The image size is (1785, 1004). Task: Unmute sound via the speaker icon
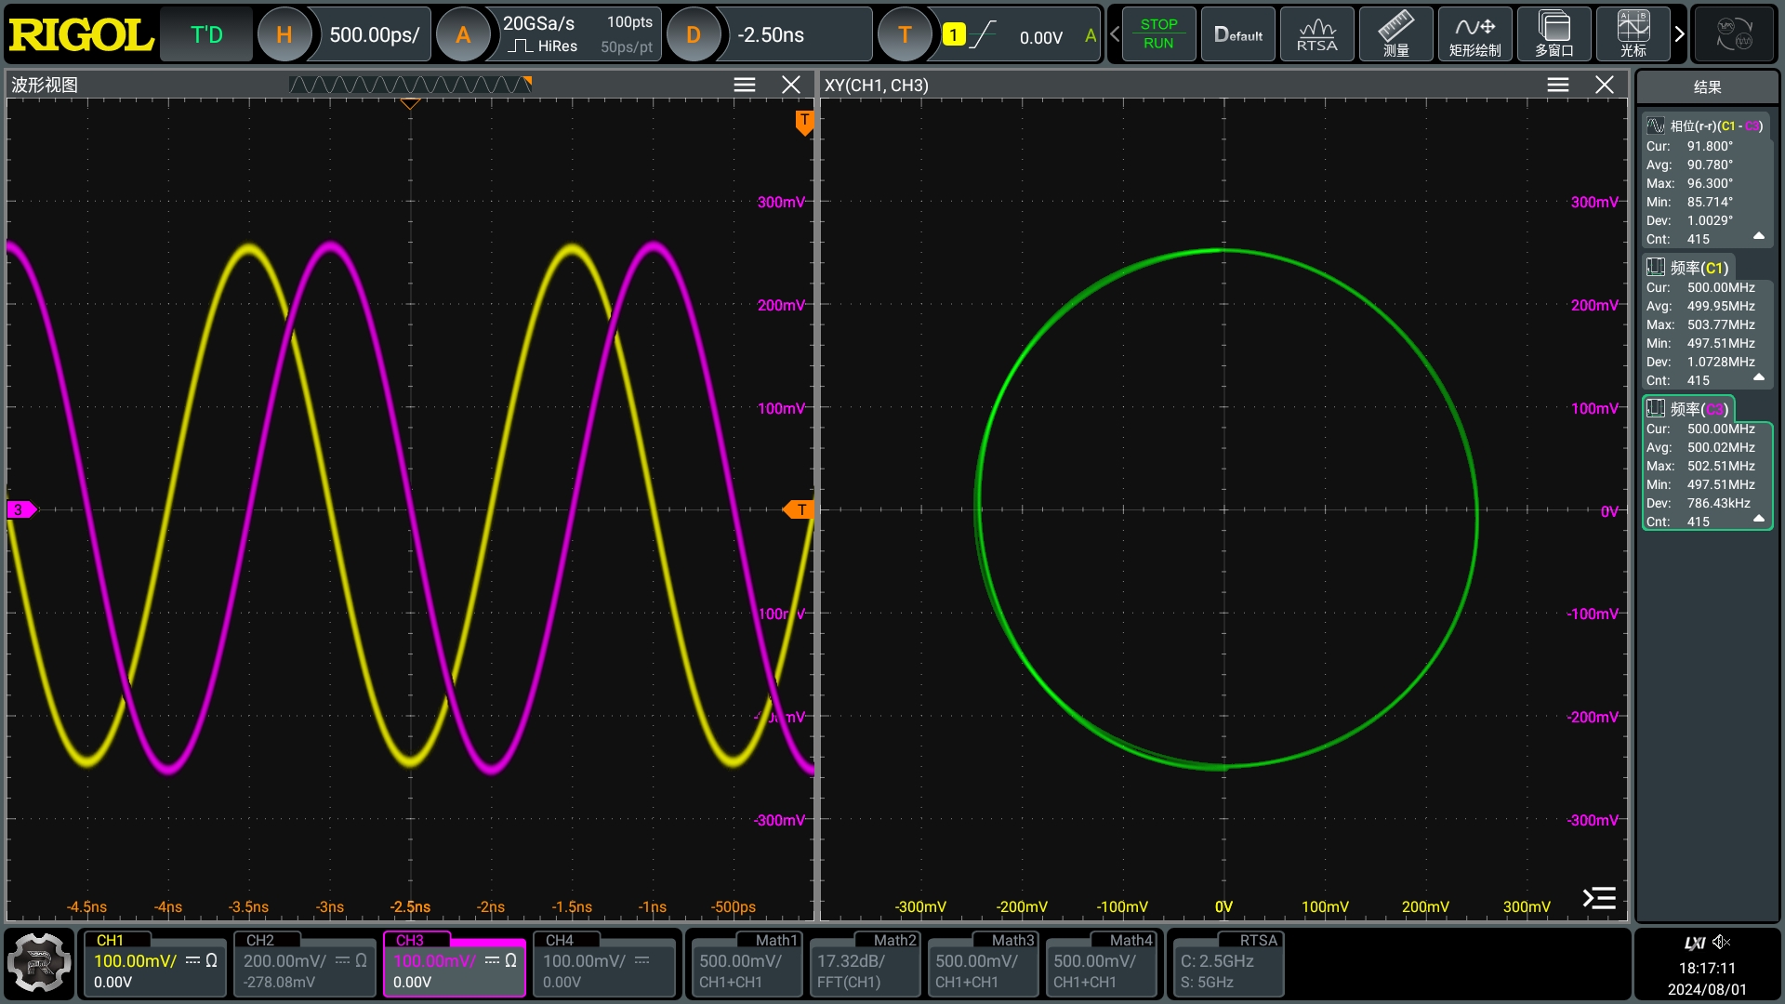click(x=1723, y=943)
